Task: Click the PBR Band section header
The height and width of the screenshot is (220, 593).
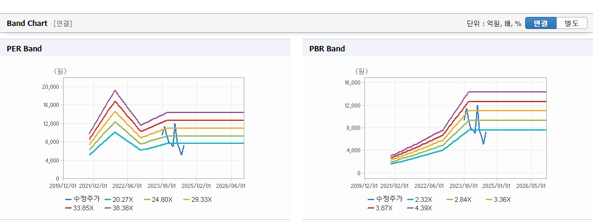Action: pyautogui.click(x=447, y=48)
